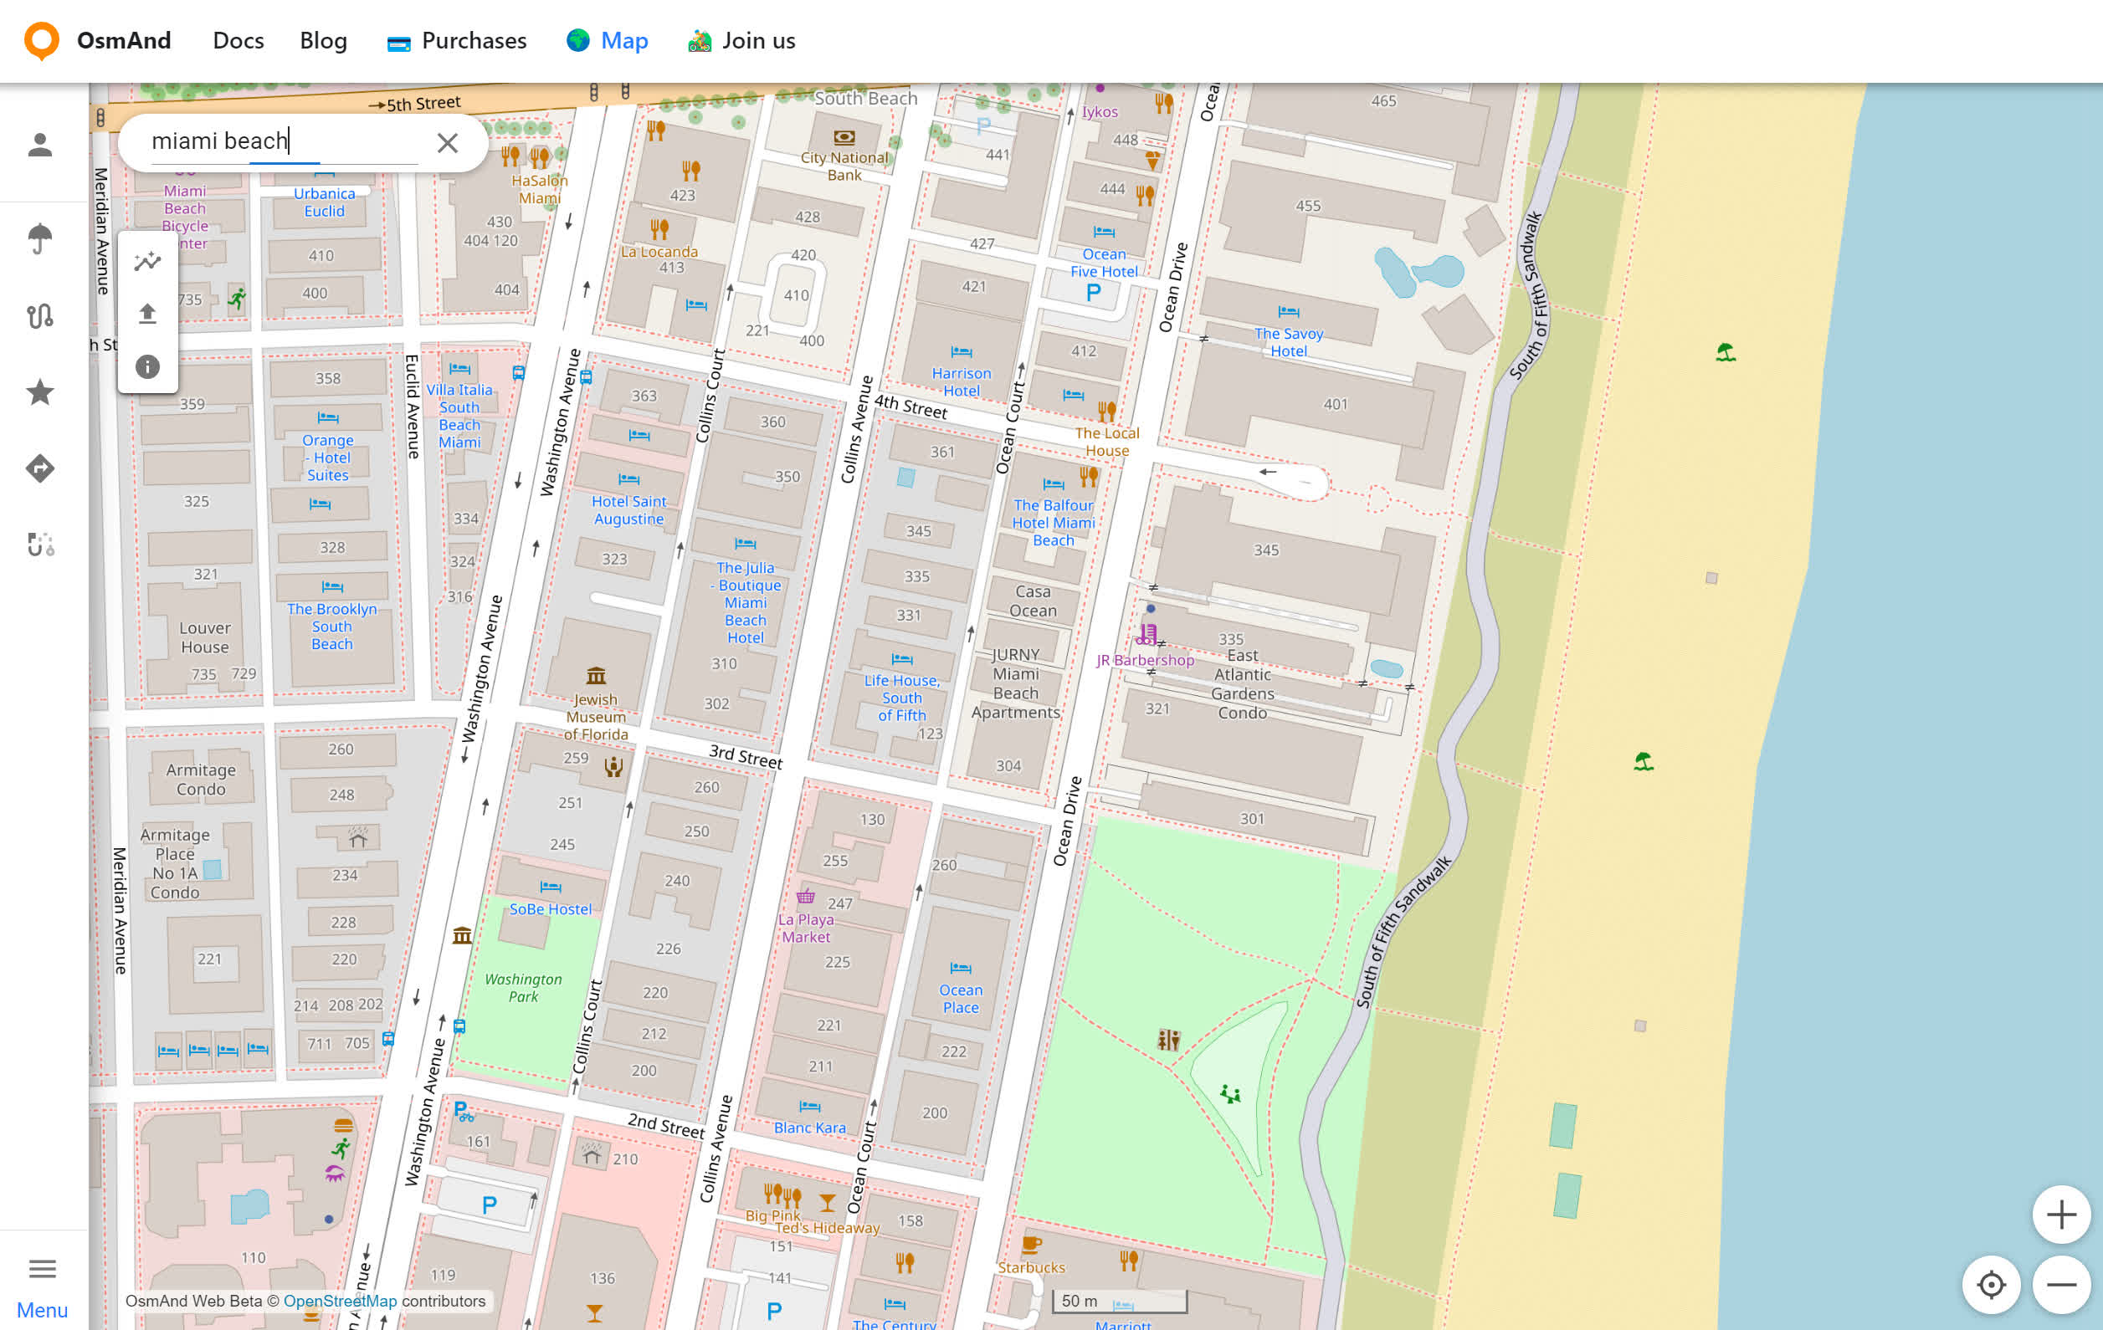Open the Blog page
This screenshot has width=2103, height=1330.
(323, 40)
